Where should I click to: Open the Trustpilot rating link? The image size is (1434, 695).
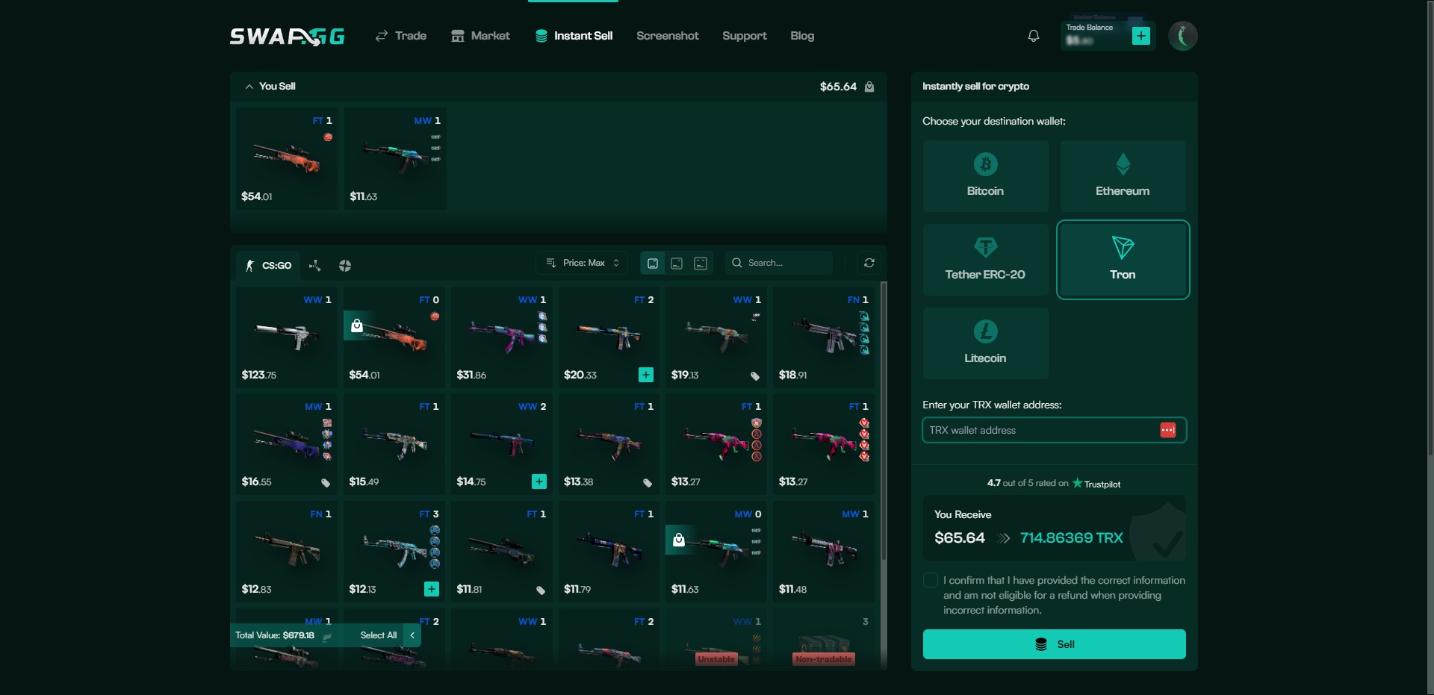[1096, 484]
